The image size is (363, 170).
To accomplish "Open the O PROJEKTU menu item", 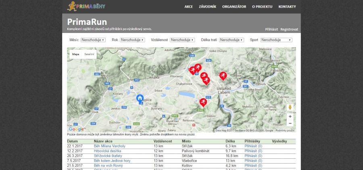I will [x=262, y=7].
